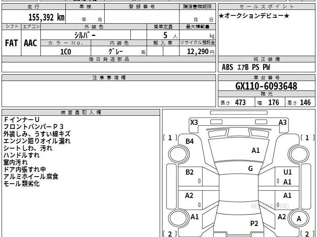Screen dimensions: 317x237
Task: Click the inspector note ＦインナーU
Action: [x=21, y=120]
